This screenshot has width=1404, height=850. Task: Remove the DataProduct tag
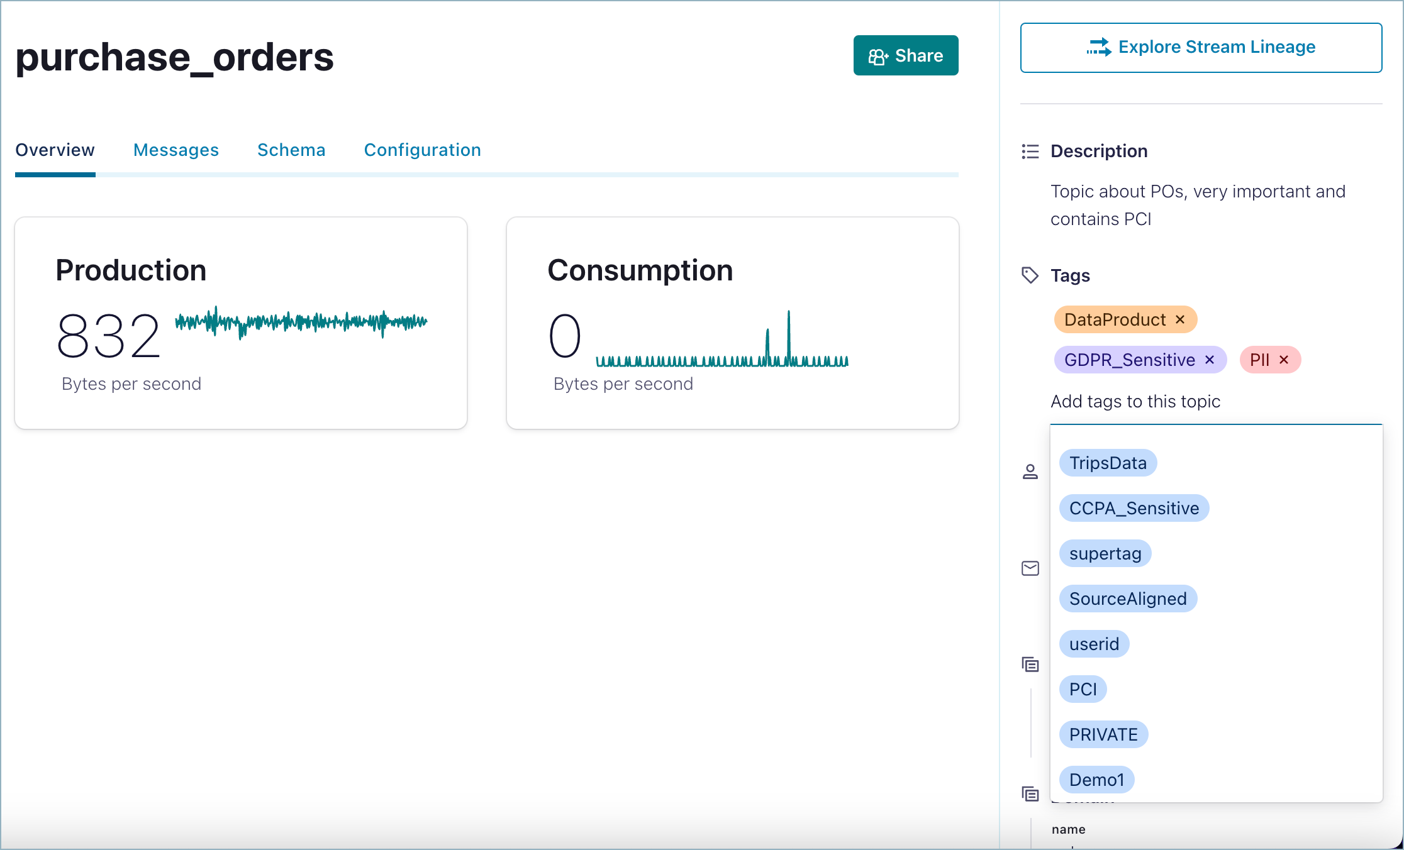pos(1180,319)
